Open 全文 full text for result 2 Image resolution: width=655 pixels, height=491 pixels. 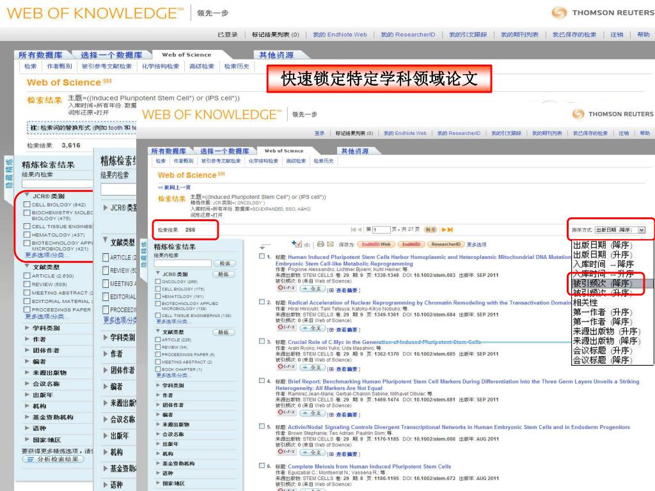tap(312, 328)
